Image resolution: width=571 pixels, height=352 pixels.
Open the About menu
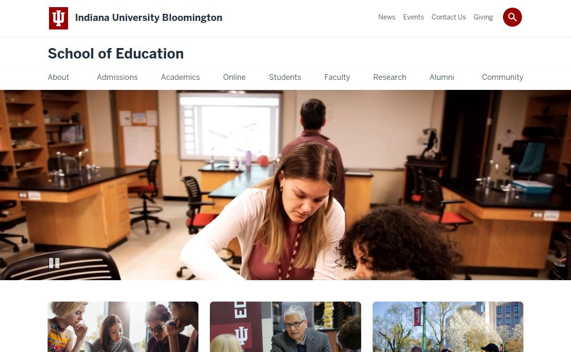[59, 77]
